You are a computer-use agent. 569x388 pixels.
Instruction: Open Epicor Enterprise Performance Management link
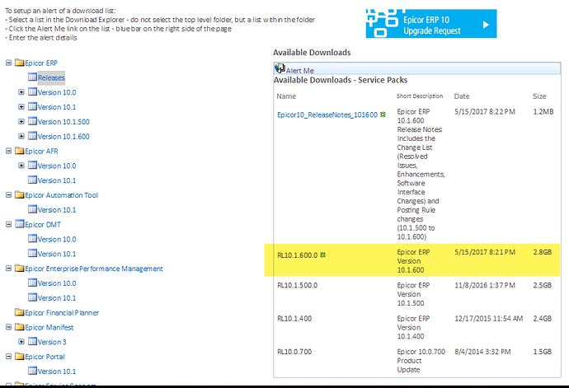(x=94, y=269)
